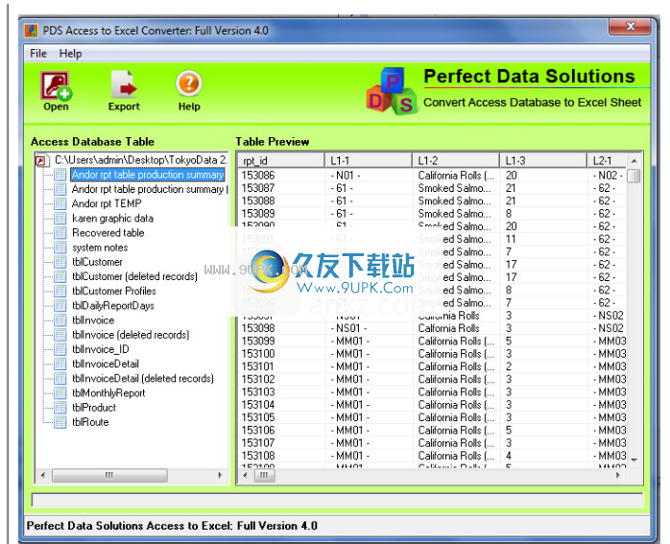This screenshot has height=544, width=670.
Task: Click the PDS cube logo
Action: click(392, 91)
